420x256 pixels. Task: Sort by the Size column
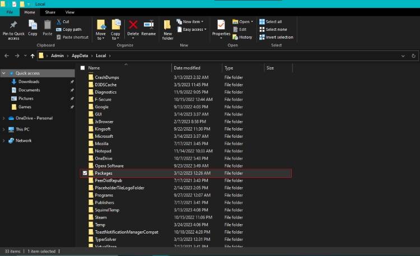tap(270, 68)
